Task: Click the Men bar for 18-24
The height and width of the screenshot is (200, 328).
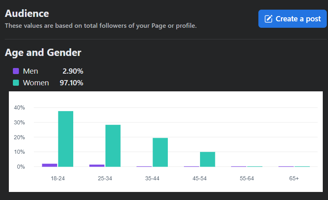Action: tap(50, 165)
